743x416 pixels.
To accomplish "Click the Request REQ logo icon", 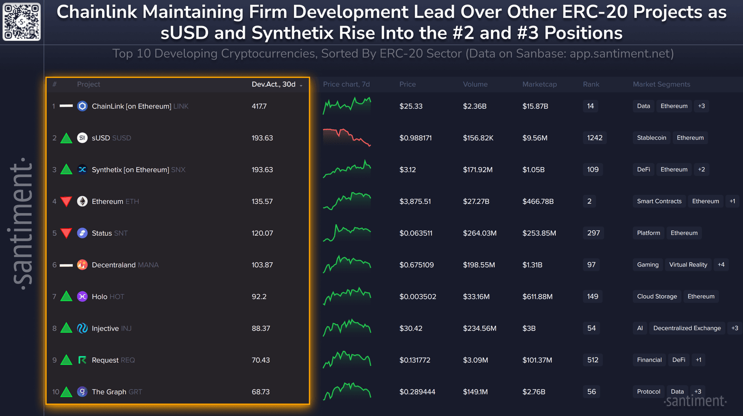I will [82, 360].
